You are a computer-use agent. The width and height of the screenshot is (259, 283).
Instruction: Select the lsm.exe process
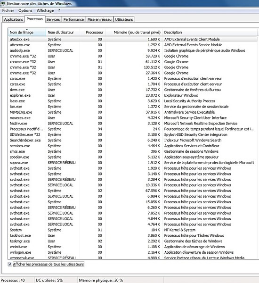(133, 107)
